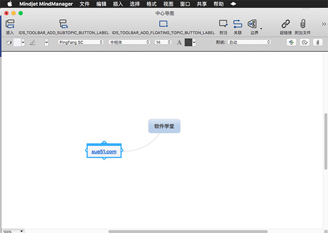Open the PingFang SC font dropdown
Viewport: 328px width, 233px height.
pyautogui.click(x=80, y=42)
